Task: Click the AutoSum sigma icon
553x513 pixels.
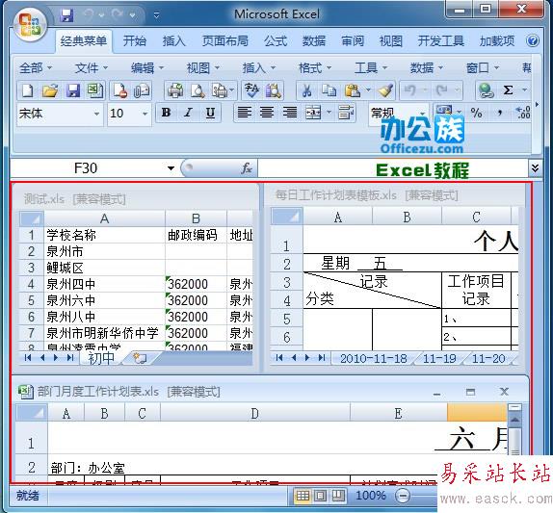Action: [508, 90]
